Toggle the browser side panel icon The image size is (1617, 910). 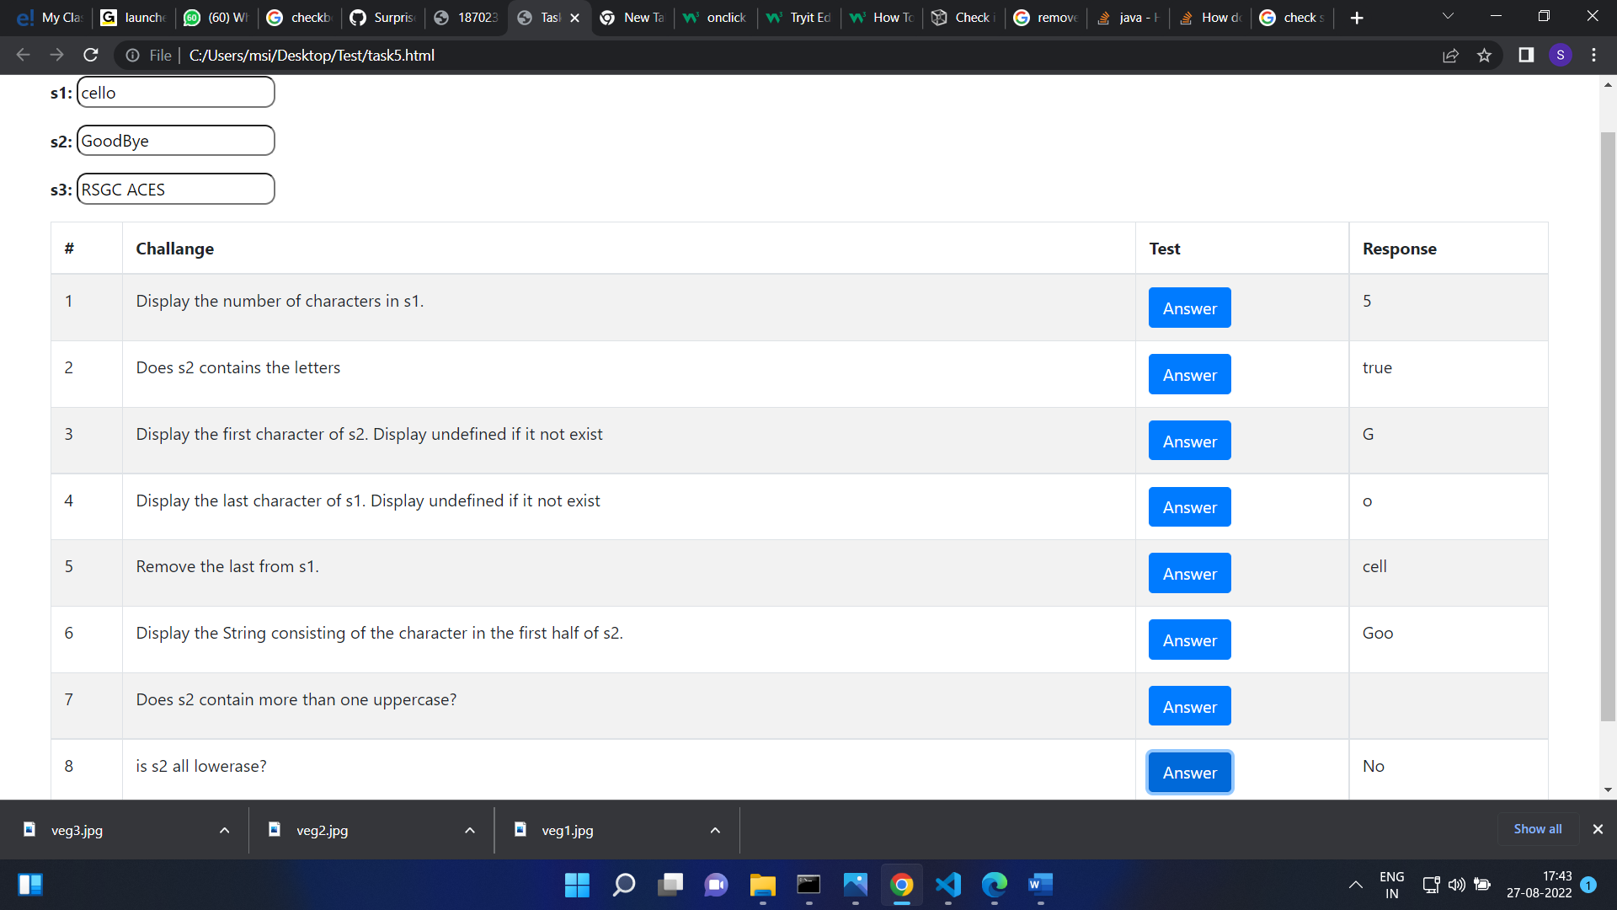1526,56
